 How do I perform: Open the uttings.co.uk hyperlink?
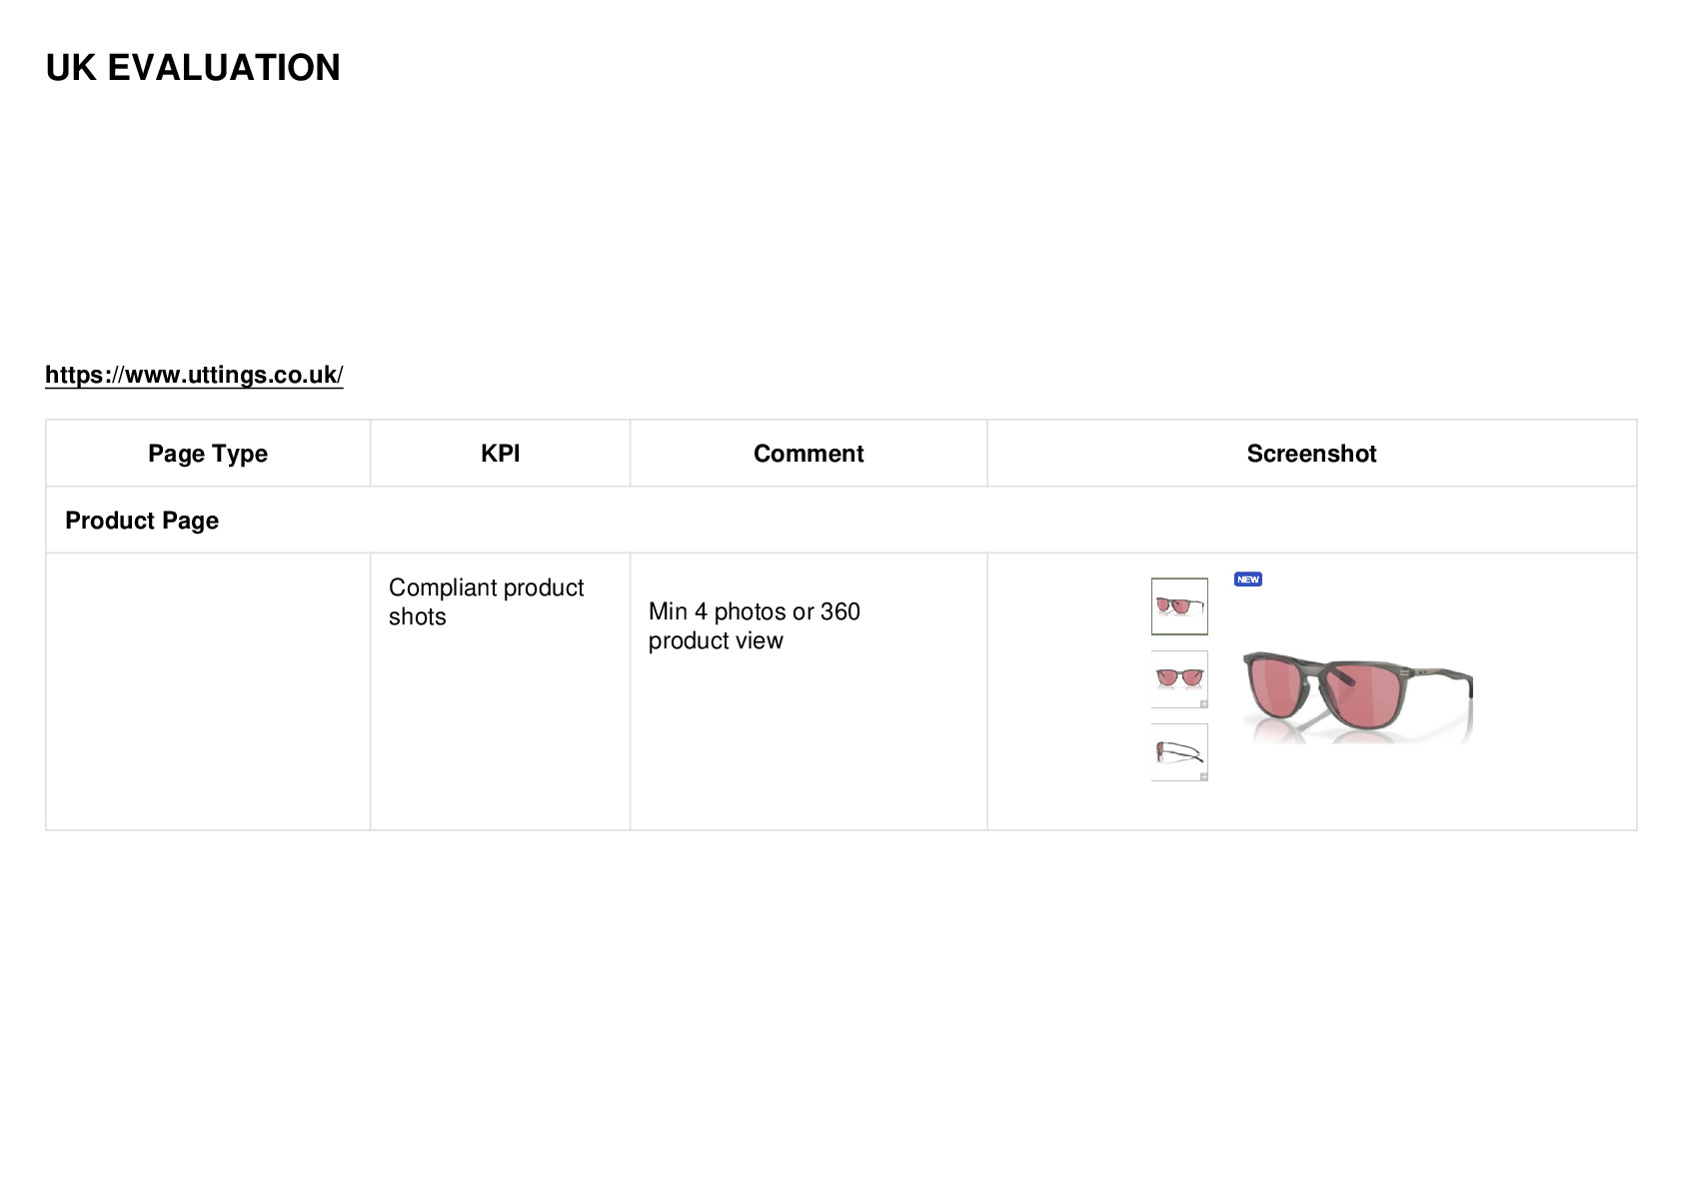click(194, 375)
